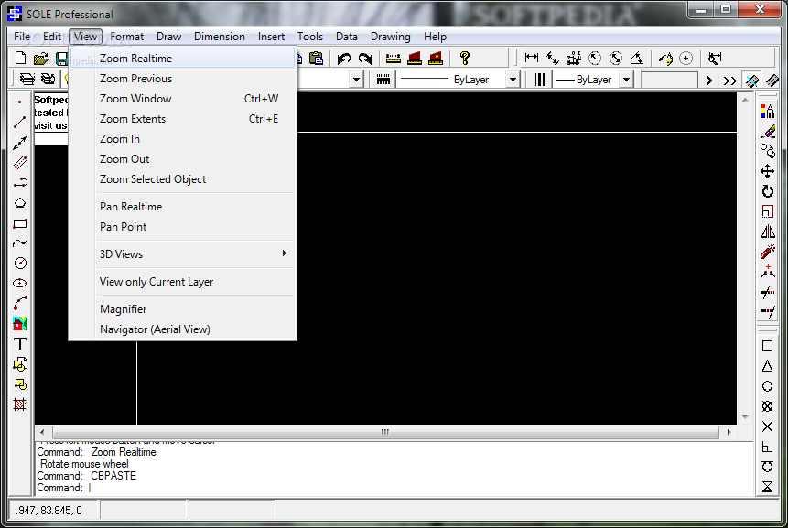Viewport: 788px width, 528px height.
Task: Click the Rotate tool icon
Action: (x=767, y=191)
